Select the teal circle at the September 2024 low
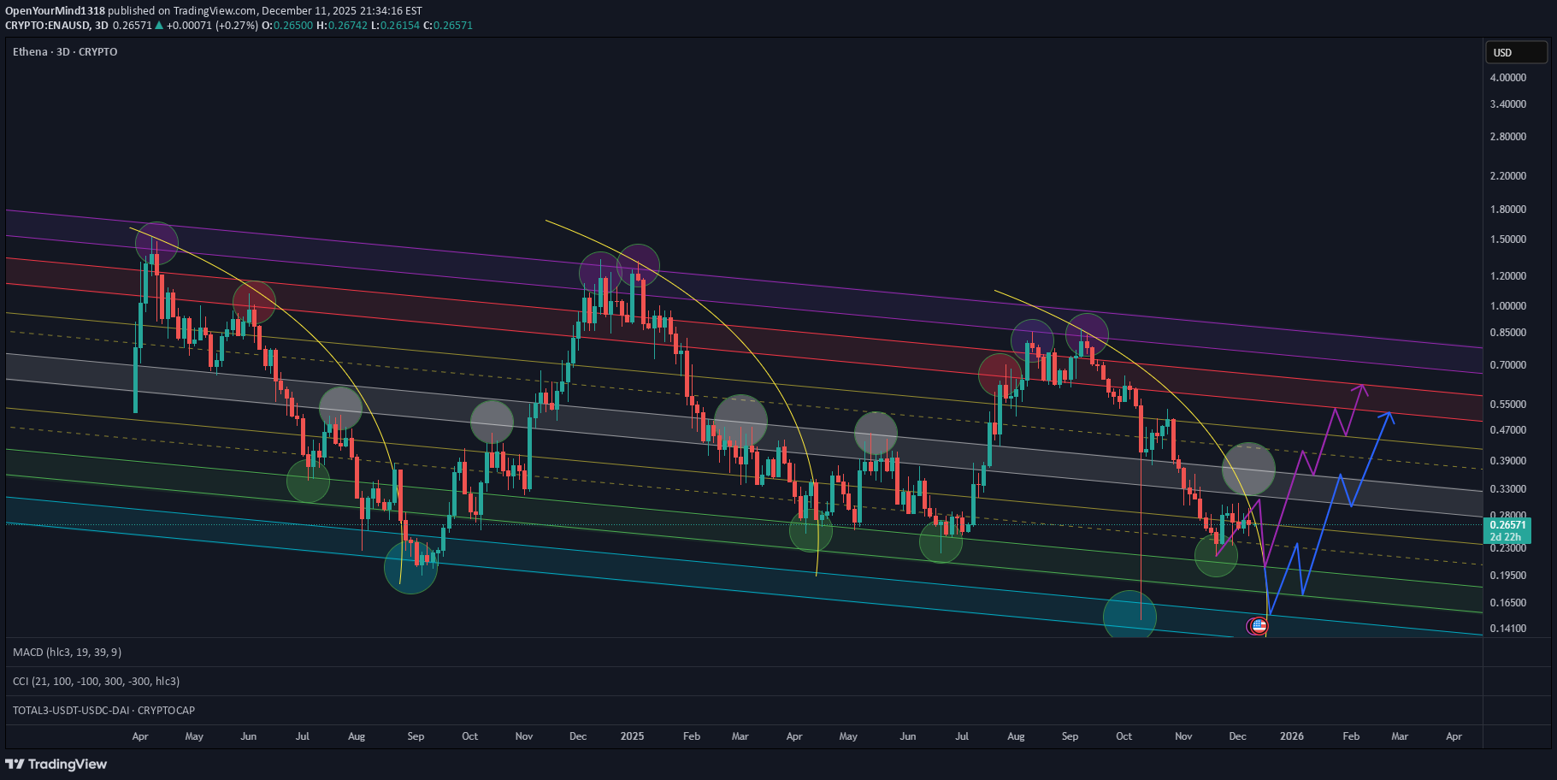The image size is (1557, 780). (410, 567)
